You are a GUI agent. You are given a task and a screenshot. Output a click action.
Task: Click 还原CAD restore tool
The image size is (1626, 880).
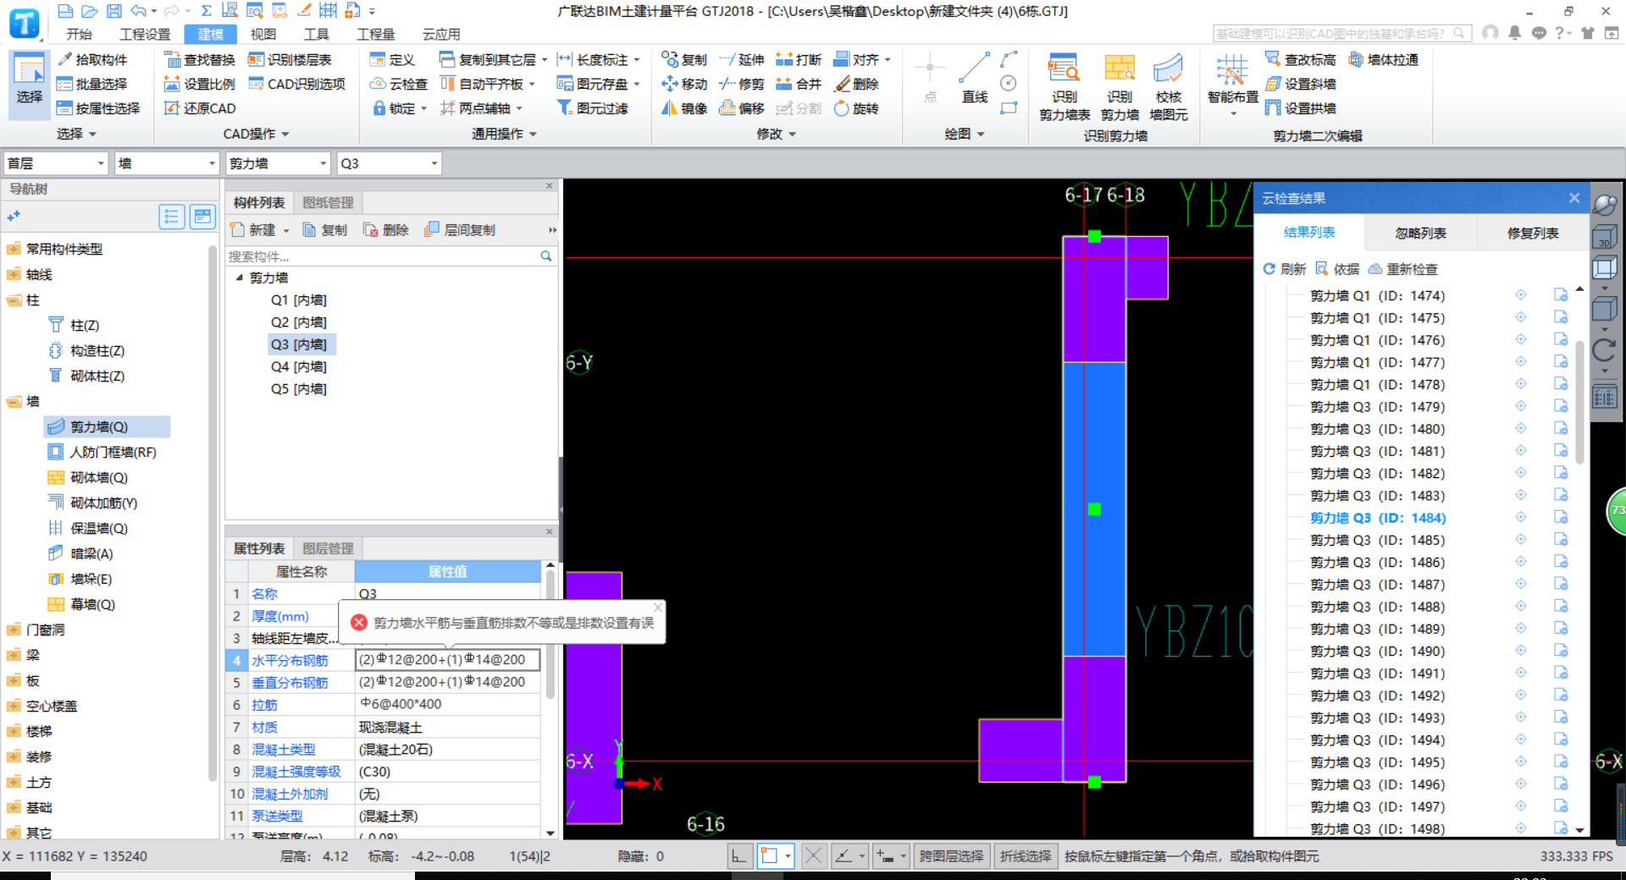point(200,108)
